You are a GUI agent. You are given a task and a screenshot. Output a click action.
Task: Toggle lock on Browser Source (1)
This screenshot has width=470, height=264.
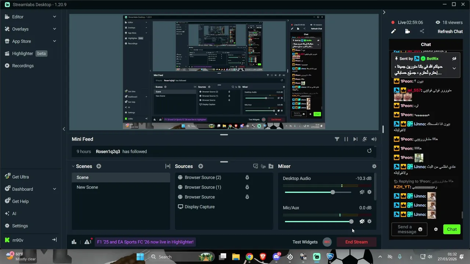pos(247,187)
